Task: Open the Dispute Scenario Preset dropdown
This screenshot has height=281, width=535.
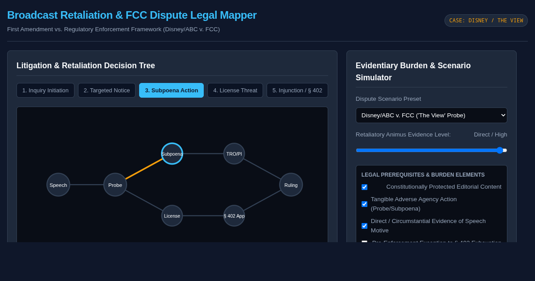Action: (432, 115)
